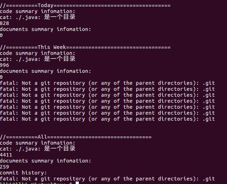The height and width of the screenshot is (184, 227).
Task: Select the 996 code count value
Action: click(5, 65)
